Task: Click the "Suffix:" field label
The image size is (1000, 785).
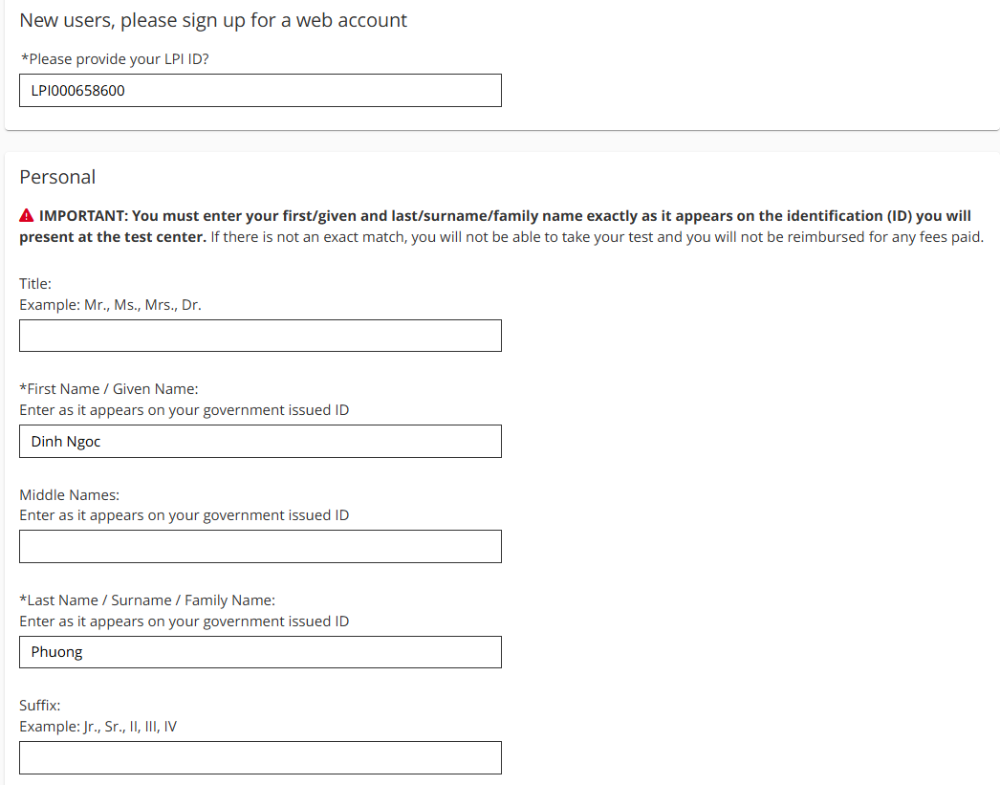Action: (40, 706)
